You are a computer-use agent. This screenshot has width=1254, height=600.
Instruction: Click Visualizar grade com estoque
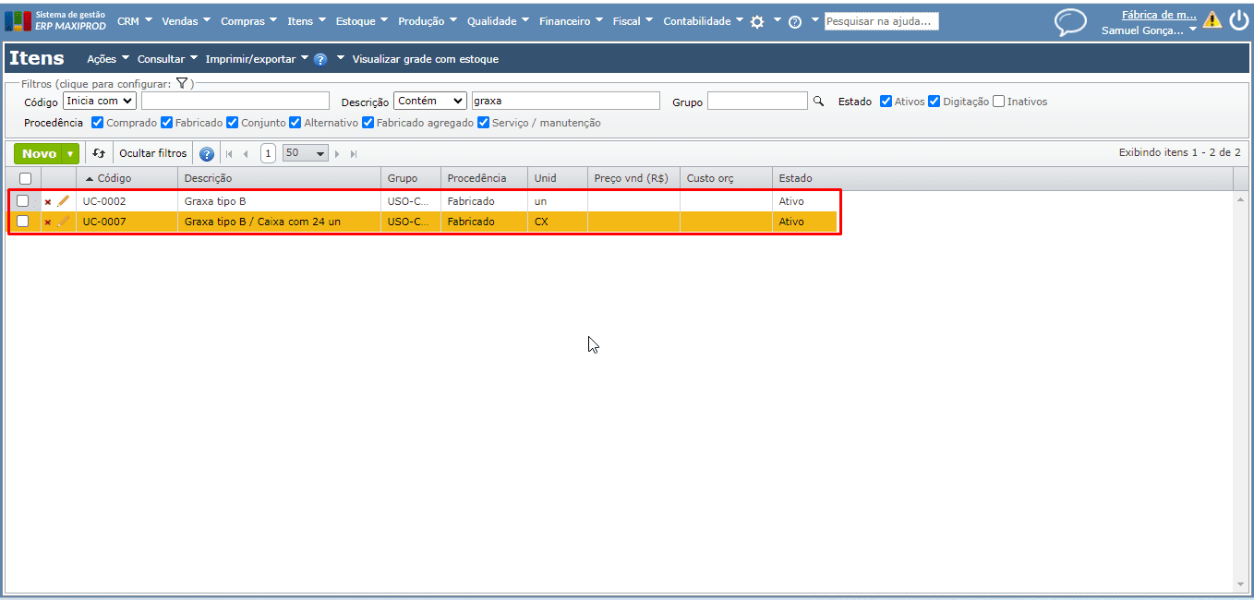425,59
